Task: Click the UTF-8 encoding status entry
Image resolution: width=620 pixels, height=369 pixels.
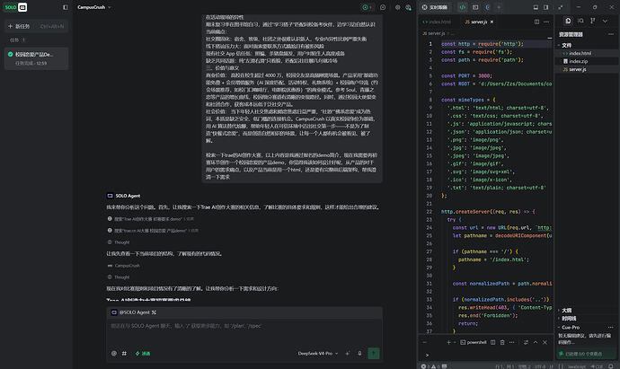Action: pos(541,366)
